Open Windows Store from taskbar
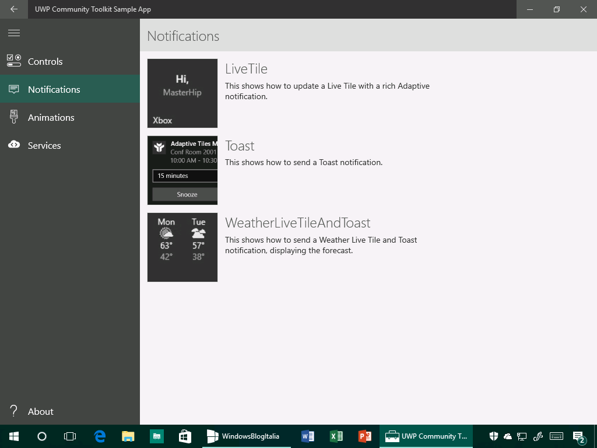597x448 pixels. point(185,436)
